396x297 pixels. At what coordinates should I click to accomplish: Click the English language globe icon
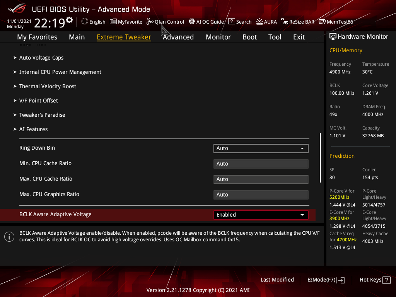pyautogui.click(x=85, y=22)
